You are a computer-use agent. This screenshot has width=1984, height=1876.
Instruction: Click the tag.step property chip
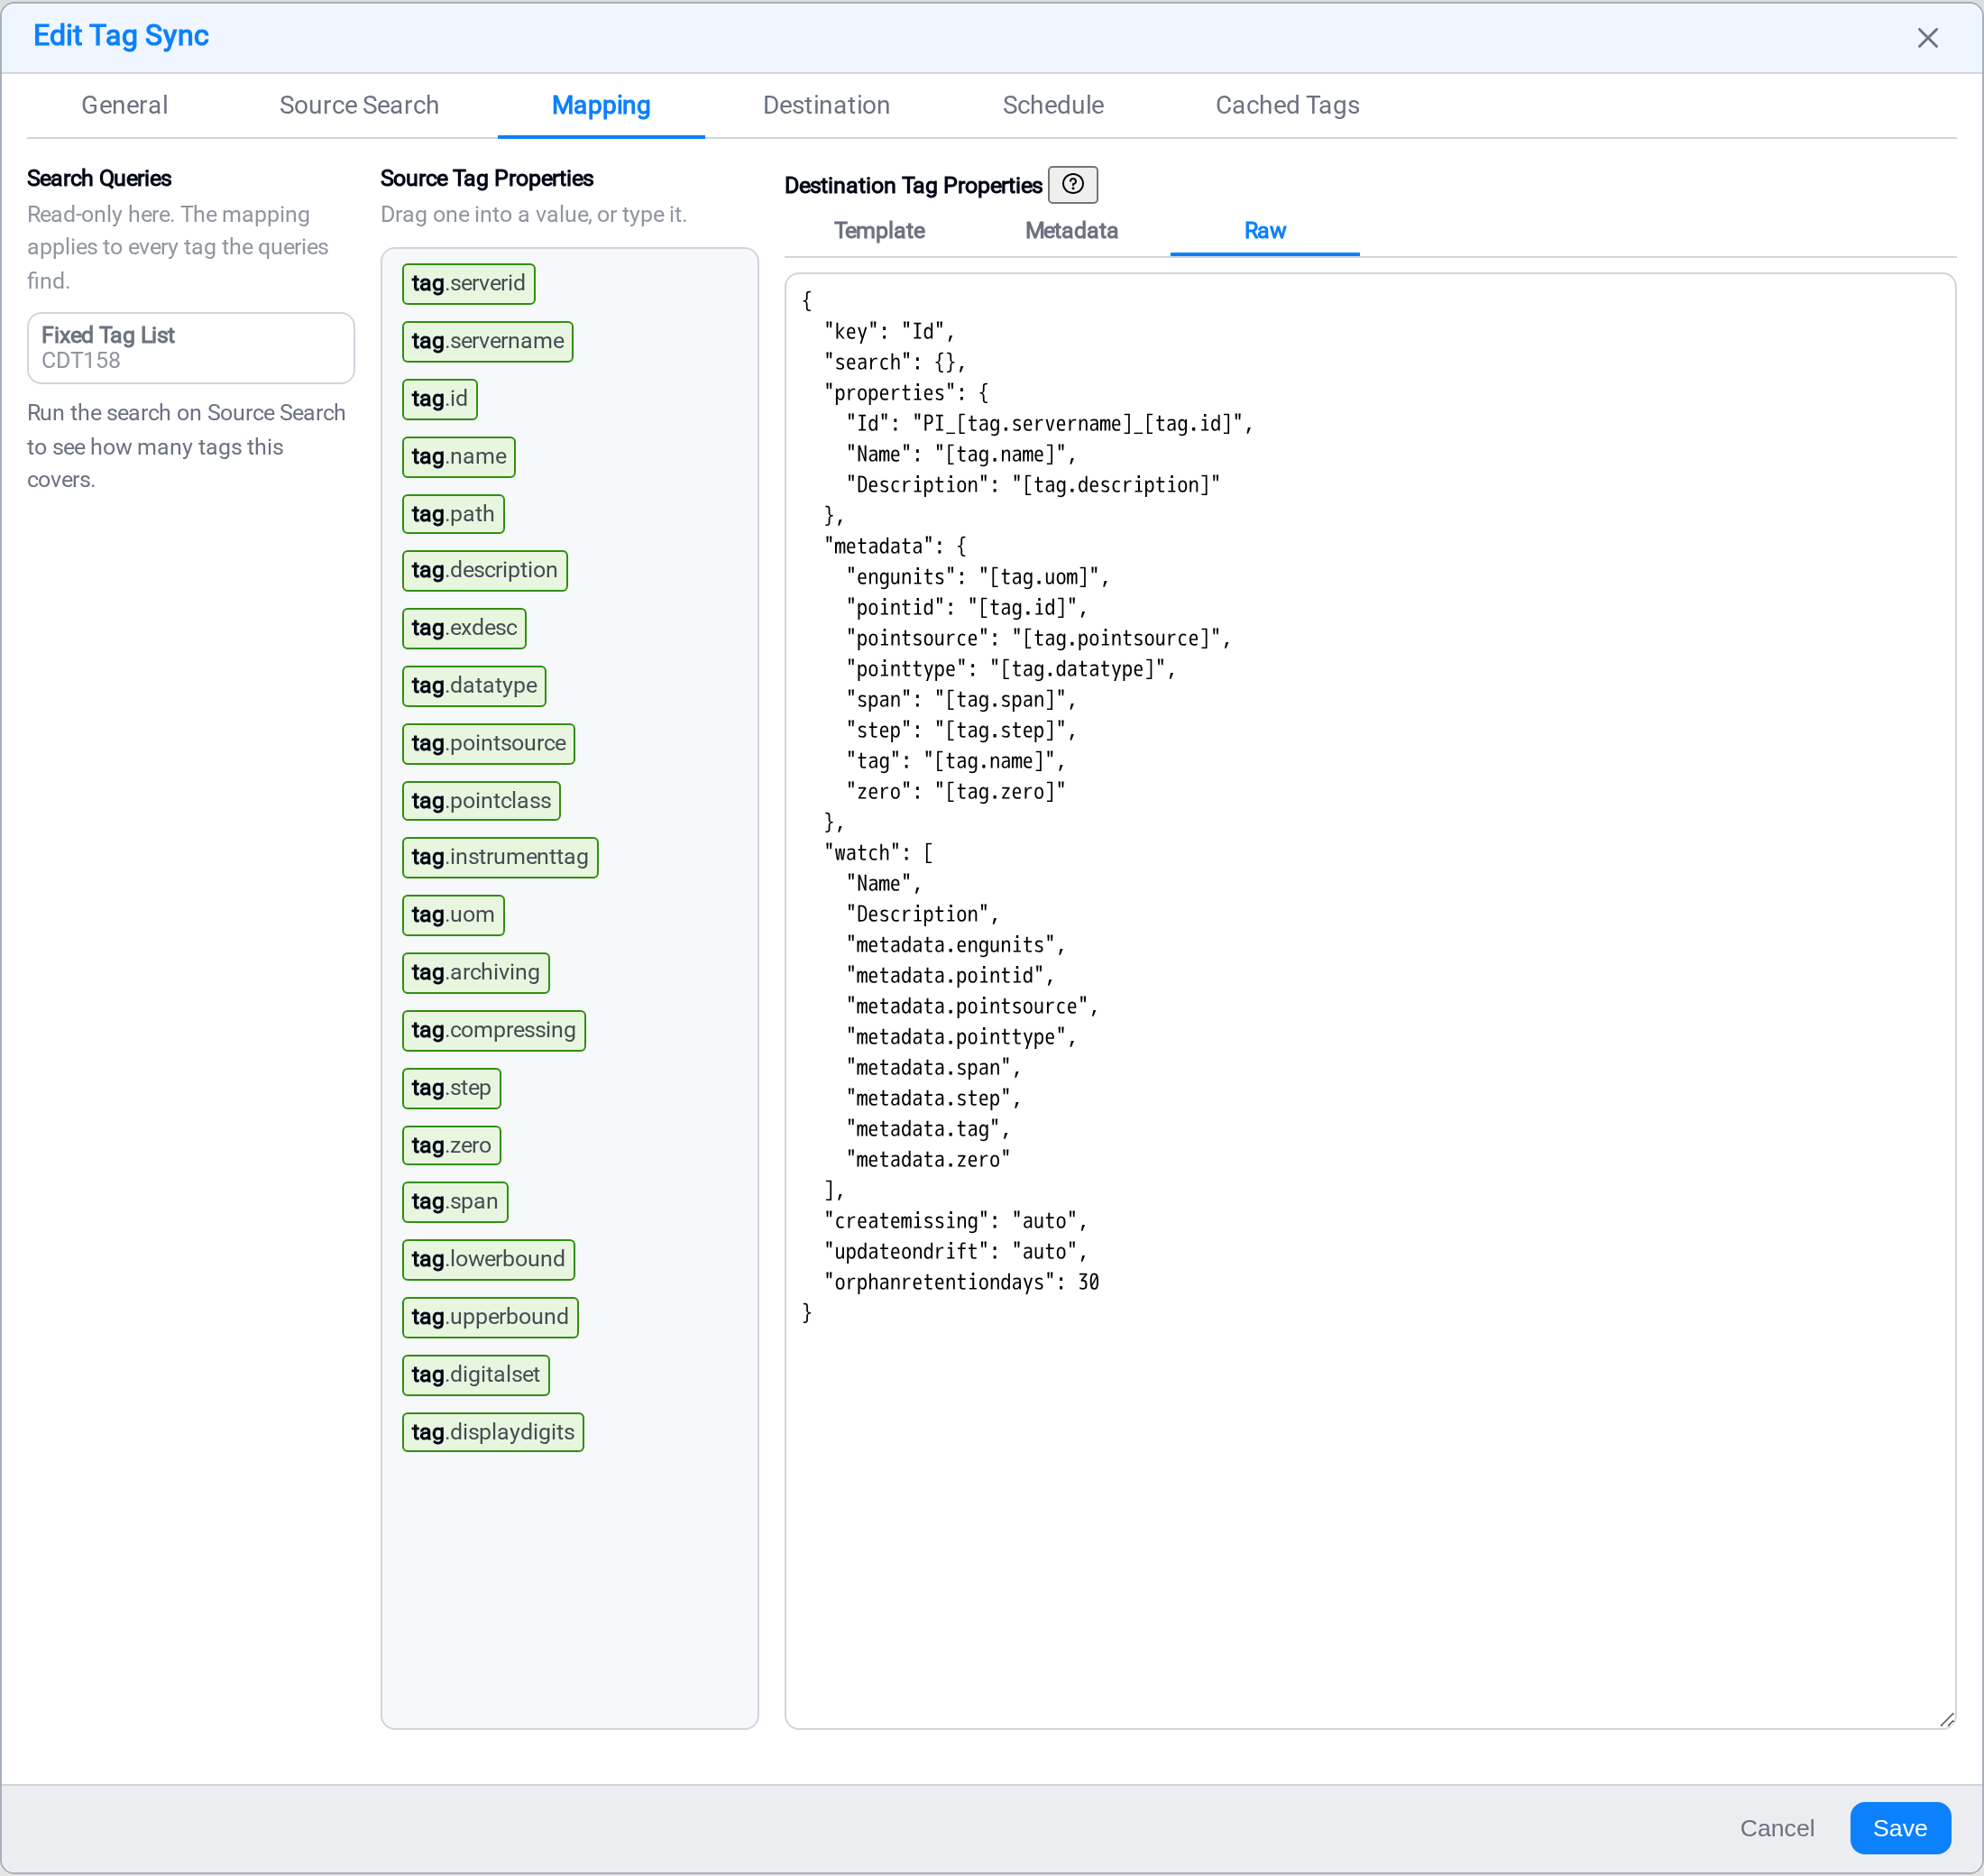(x=450, y=1088)
